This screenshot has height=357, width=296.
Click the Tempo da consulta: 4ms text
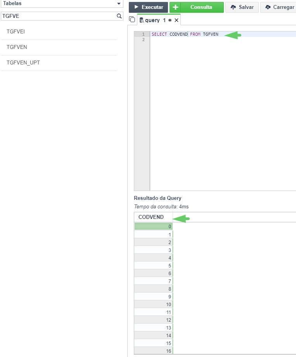tap(161, 207)
